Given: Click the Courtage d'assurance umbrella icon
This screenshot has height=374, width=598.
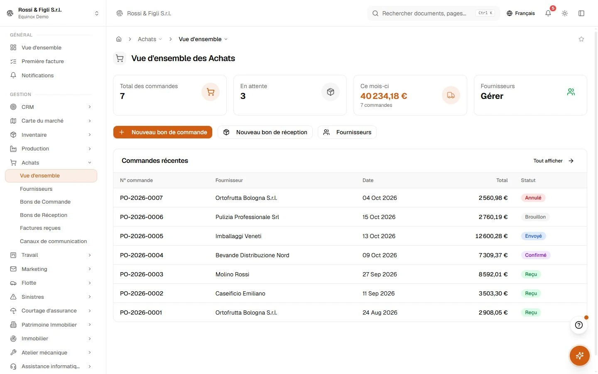Looking at the screenshot, I should [x=13, y=311].
